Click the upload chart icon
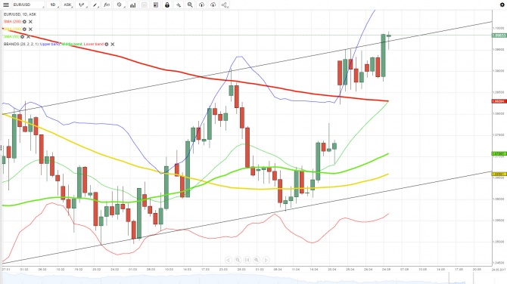507x284 pixels. [x=201, y=5]
